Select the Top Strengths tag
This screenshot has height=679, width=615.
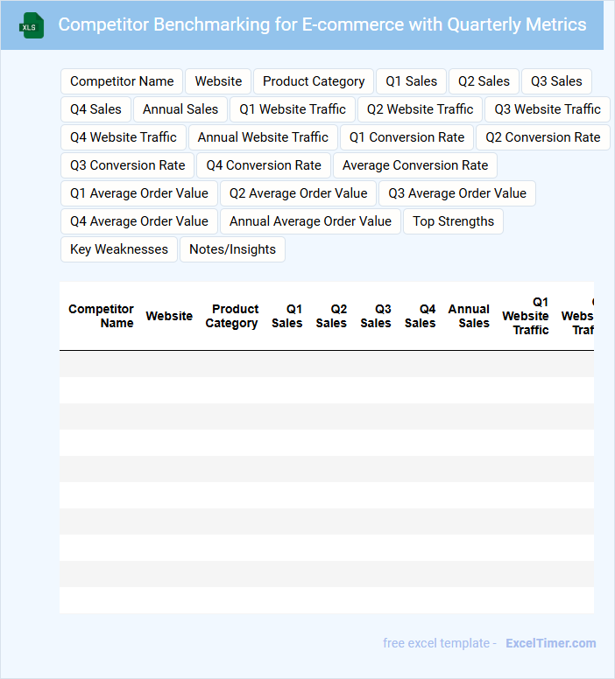[453, 221]
